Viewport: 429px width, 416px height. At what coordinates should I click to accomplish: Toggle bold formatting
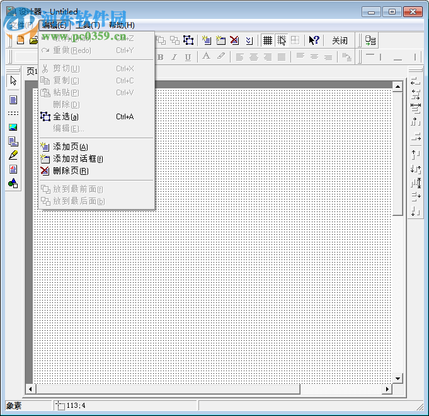click(161, 57)
